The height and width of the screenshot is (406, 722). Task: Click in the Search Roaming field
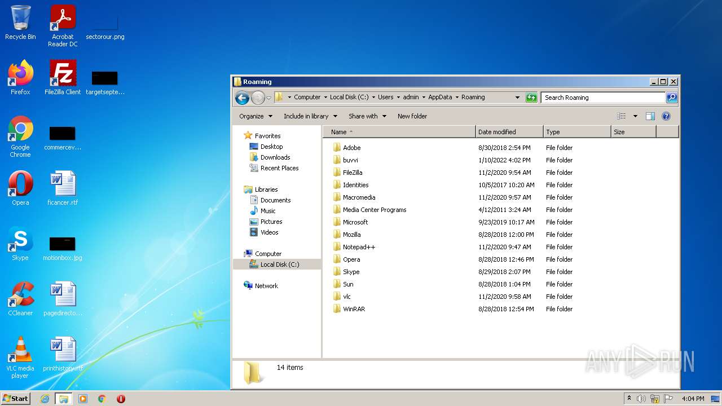(x=603, y=98)
